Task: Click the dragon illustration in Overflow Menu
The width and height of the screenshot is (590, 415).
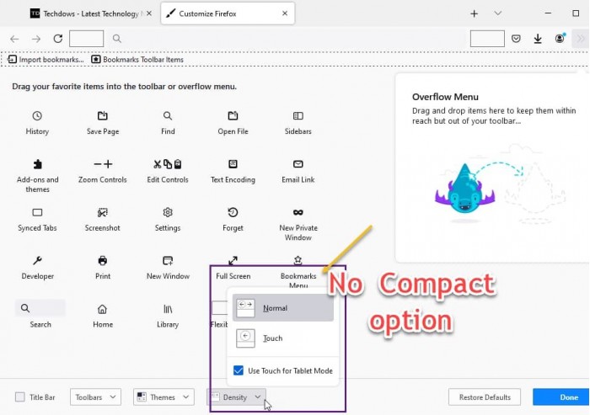Action: click(465, 190)
